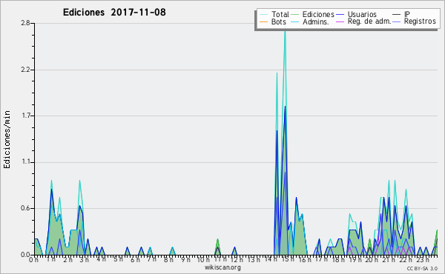Click the 11 h tick label
This screenshot has height=274, width=445.
click(x=217, y=259)
